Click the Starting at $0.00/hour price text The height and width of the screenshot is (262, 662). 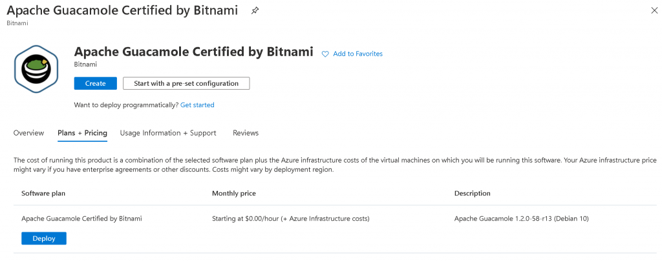pyautogui.click(x=290, y=219)
